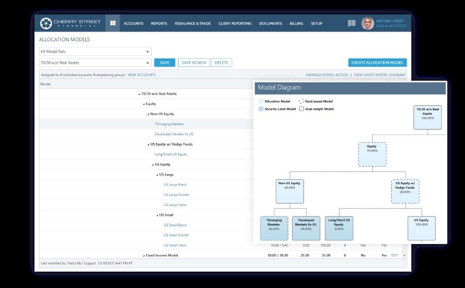Viewport: 465px width, 288px height.
Task: Select the US Equity 100.00% diagram node
Action: click(x=421, y=228)
